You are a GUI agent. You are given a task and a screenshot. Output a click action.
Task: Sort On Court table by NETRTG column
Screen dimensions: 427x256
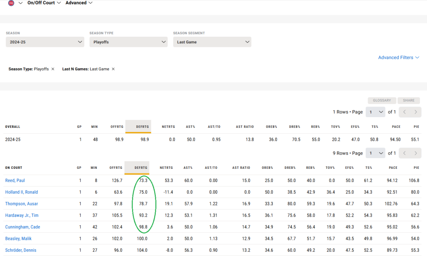pyautogui.click(x=167, y=168)
